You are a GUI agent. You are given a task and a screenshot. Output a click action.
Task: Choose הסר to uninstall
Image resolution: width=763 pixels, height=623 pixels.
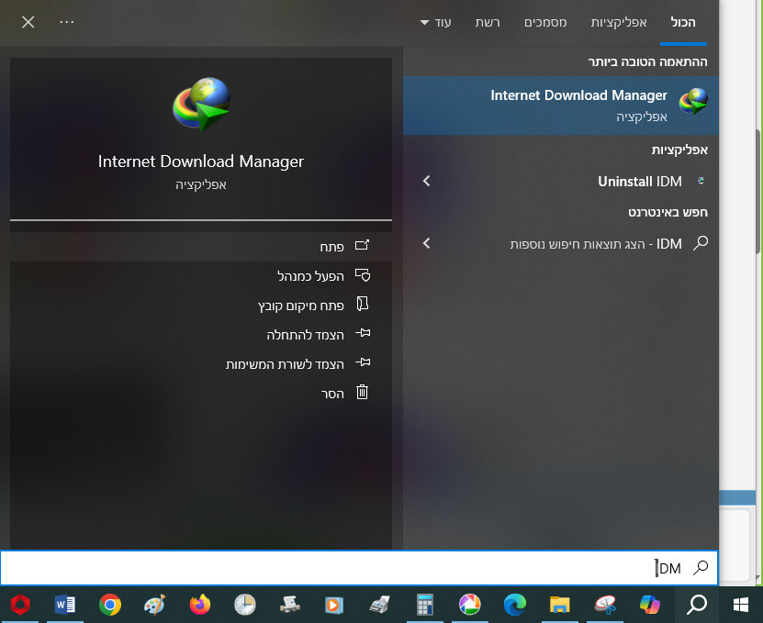[x=201, y=393]
